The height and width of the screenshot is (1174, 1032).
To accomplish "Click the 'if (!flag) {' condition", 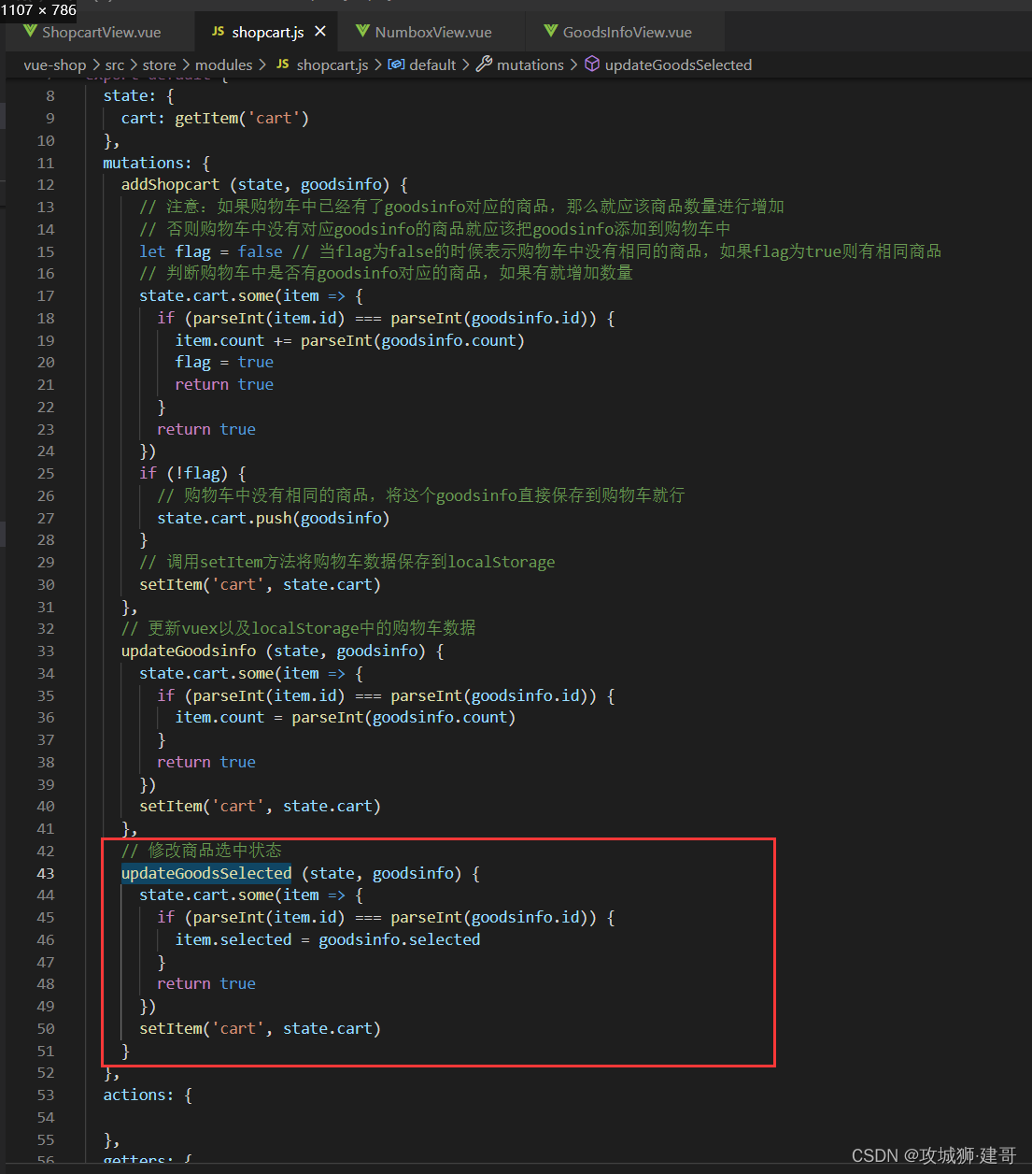I will (193, 473).
